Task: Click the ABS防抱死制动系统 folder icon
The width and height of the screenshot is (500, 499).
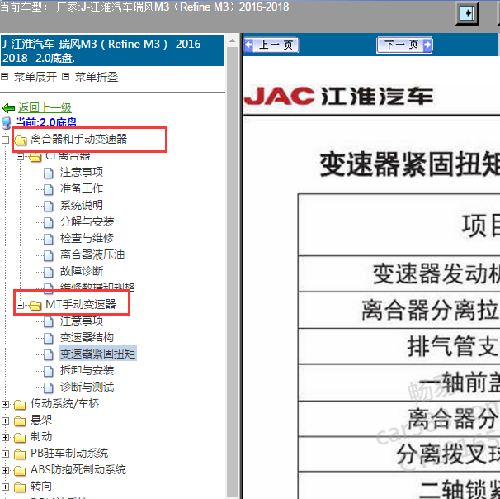Action: [20, 471]
